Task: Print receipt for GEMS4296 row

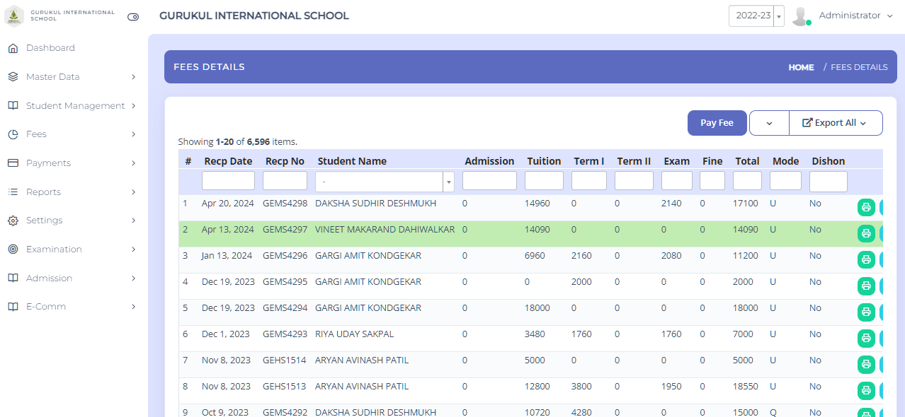Action: (x=865, y=259)
